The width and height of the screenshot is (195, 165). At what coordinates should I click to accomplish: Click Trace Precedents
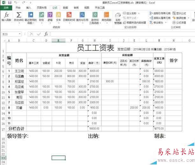(160, 13)
